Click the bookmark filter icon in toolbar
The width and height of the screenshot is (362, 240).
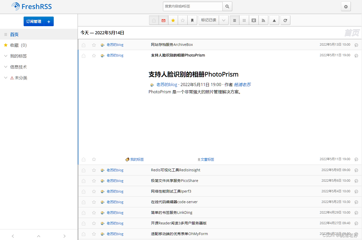pyautogui.click(x=192, y=20)
